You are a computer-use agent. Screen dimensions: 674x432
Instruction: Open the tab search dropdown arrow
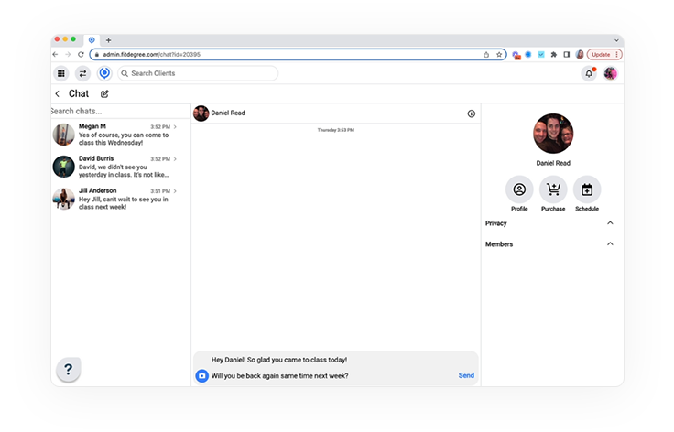616,40
